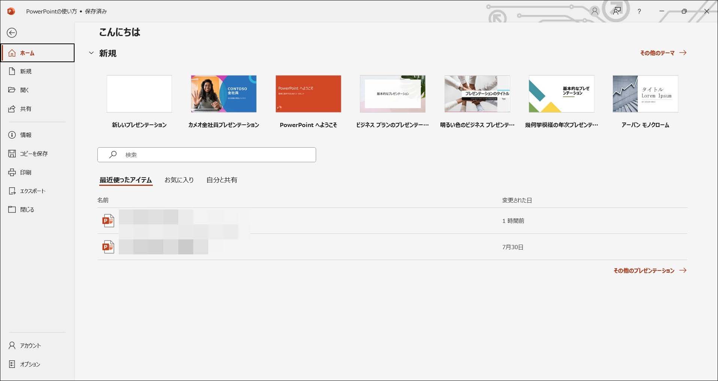Pick the アーバン モノクローム template

645,94
